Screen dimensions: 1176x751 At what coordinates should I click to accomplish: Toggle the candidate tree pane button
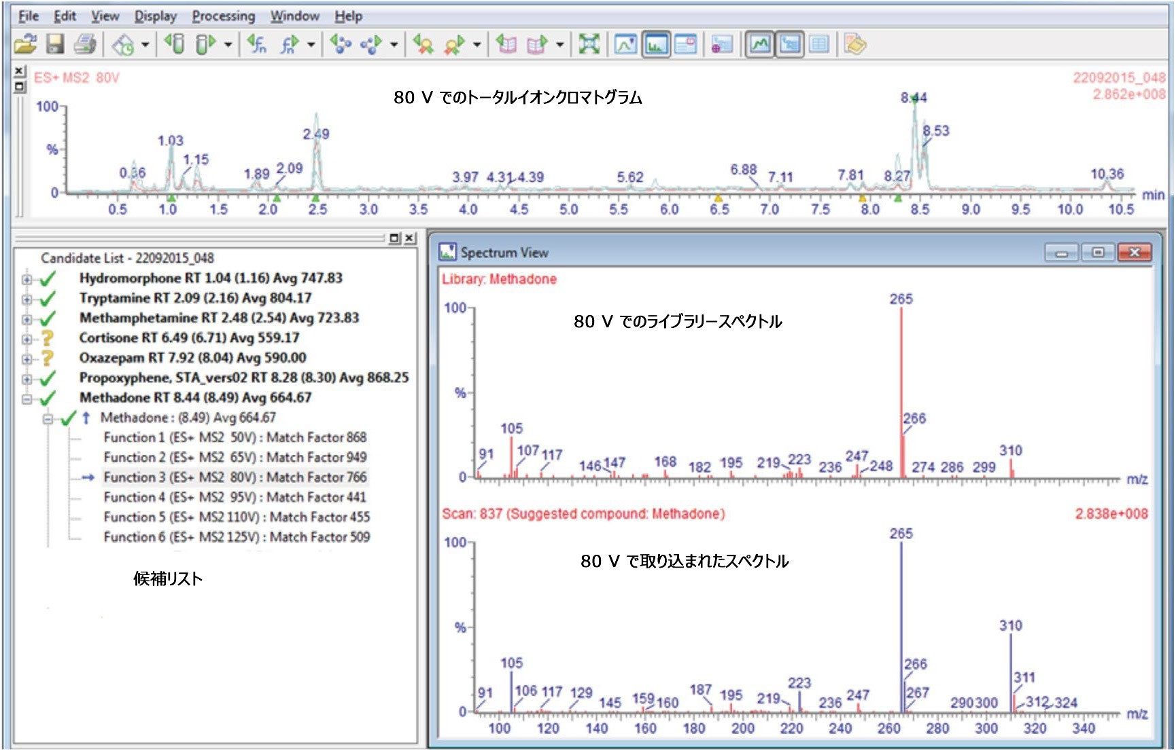pos(790,45)
